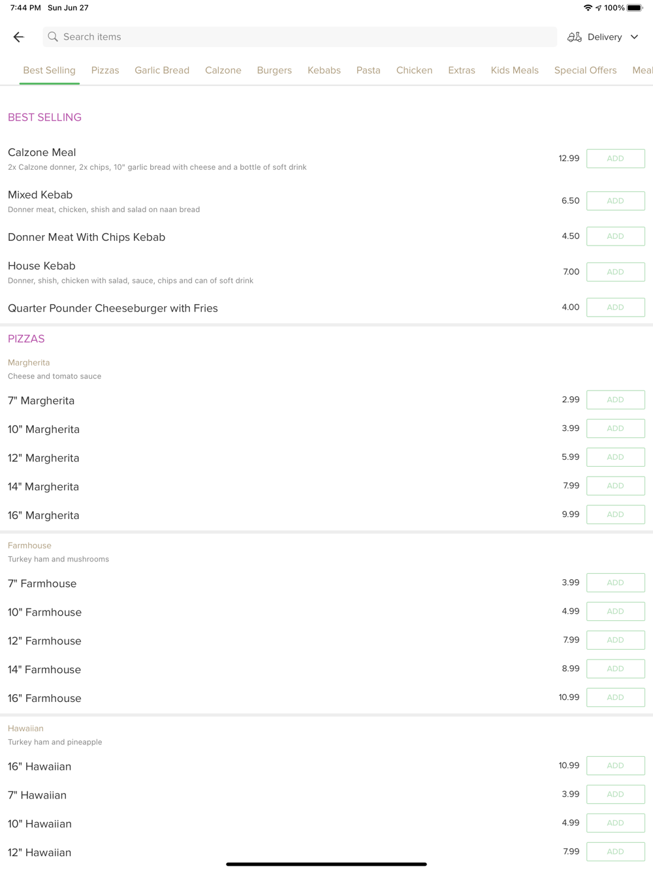Select the Quarter Pounder Cheeseburger with Fries item

tap(113, 308)
